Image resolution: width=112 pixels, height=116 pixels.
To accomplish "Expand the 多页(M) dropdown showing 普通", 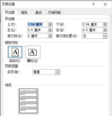I will (x=57, y=72).
